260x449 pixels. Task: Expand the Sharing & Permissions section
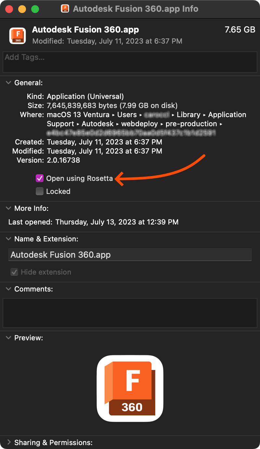[x=8, y=442]
